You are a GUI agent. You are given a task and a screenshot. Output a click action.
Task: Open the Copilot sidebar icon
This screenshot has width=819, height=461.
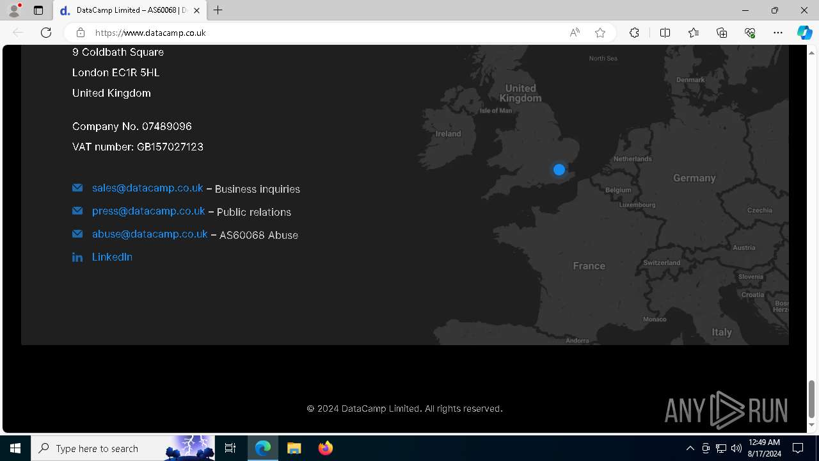pyautogui.click(x=804, y=33)
